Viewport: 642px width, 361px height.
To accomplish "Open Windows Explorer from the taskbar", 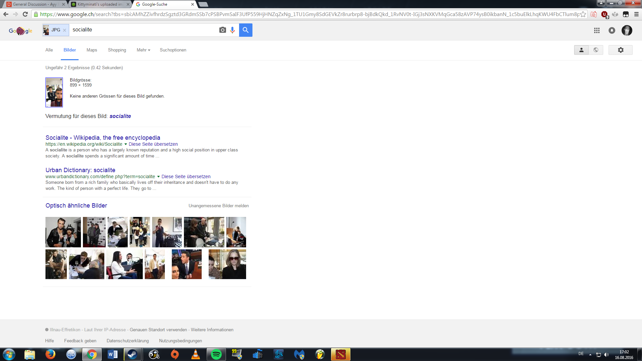I will click(30, 354).
